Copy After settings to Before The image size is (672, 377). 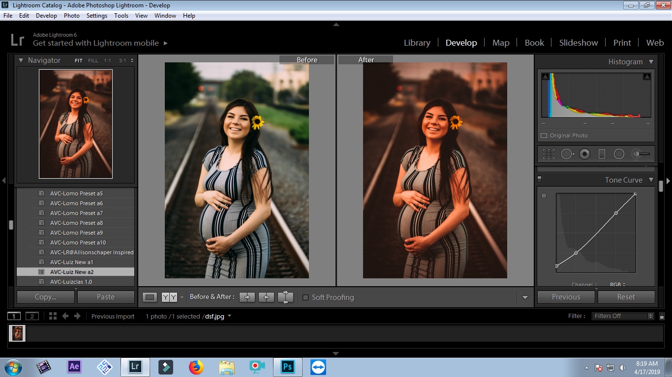pos(266,297)
